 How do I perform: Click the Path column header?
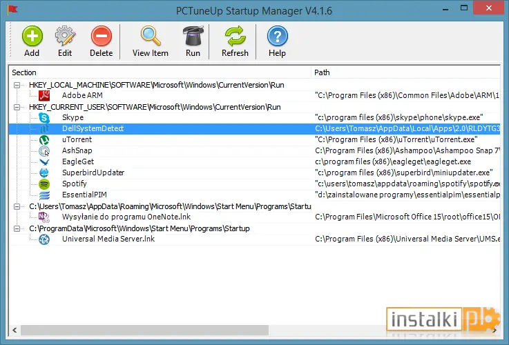pyautogui.click(x=405, y=72)
